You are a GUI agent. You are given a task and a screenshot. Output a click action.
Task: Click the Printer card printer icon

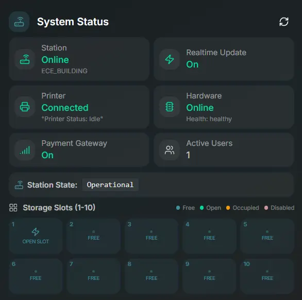(x=25, y=107)
